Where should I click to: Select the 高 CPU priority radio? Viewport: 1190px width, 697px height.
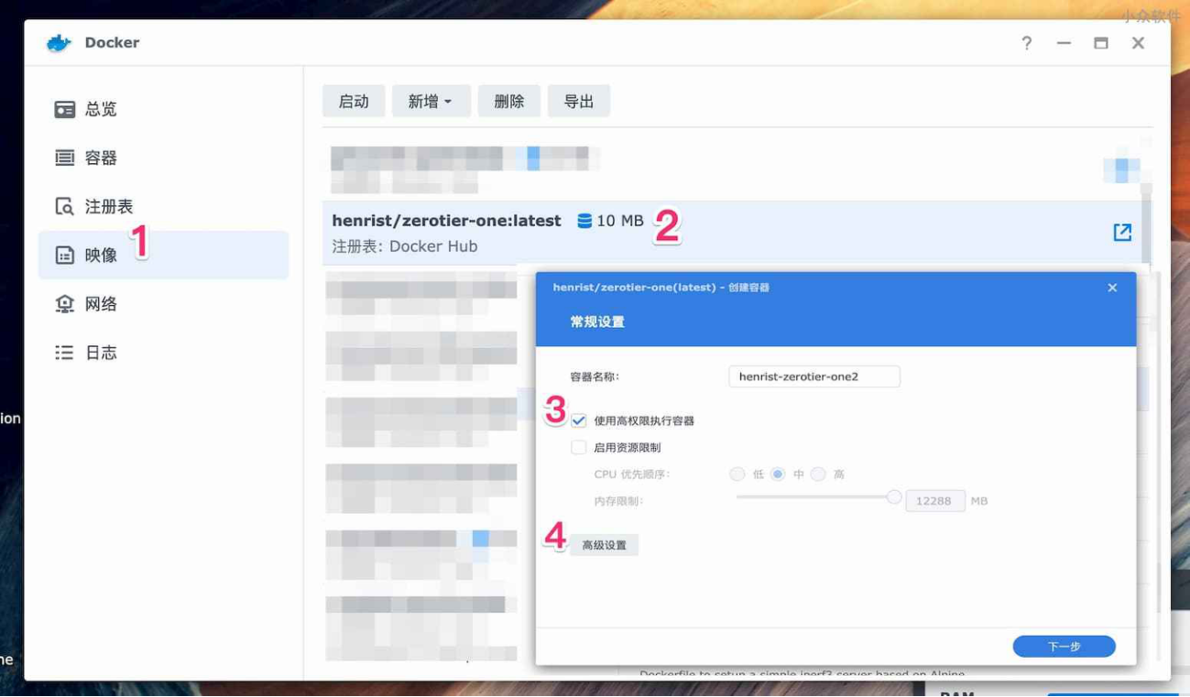point(818,474)
